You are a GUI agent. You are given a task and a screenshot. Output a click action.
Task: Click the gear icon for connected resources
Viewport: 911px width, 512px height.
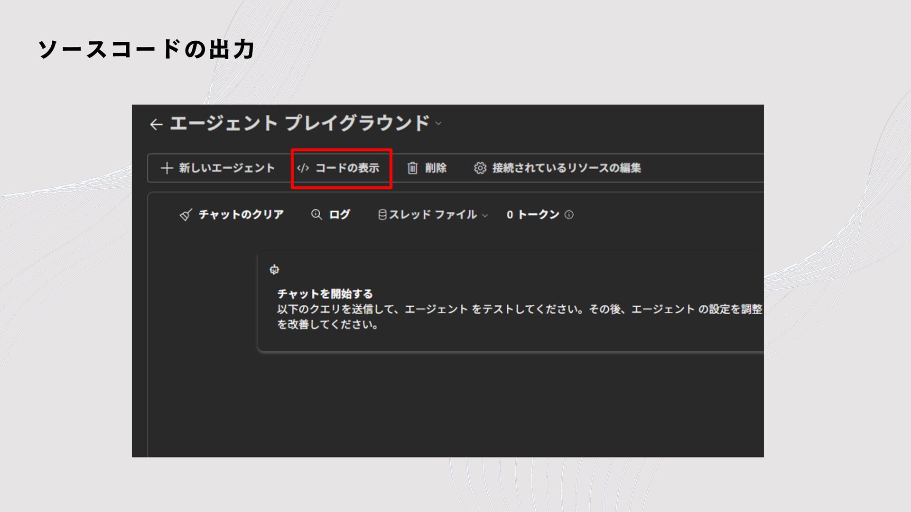pyautogui.click(x=480, y=168)
